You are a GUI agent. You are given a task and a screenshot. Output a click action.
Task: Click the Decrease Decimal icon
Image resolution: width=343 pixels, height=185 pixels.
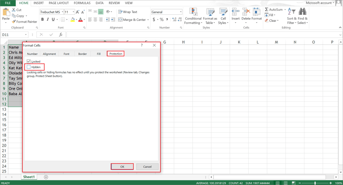tap(180, 19)
